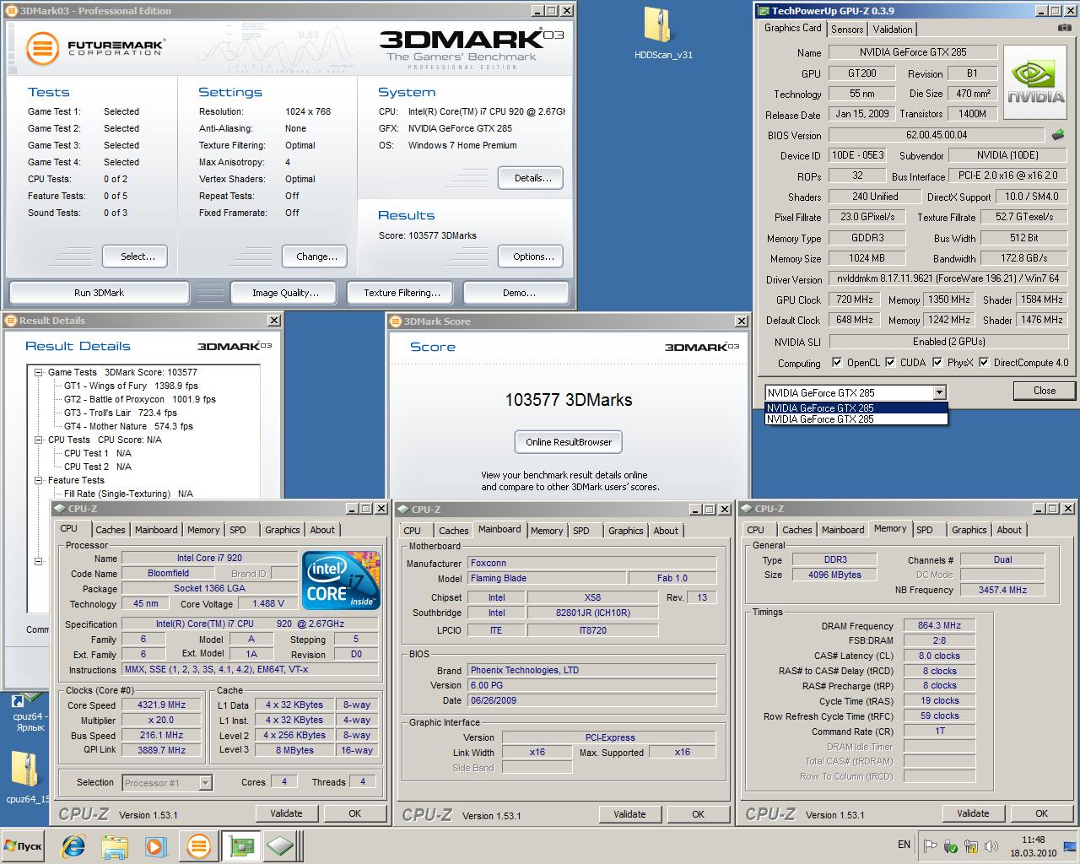The height and width of the screenshot is (864, 1080).
Task: Click the Mainboard CPU-Z window title icon
Action: (x=402, y=510)
